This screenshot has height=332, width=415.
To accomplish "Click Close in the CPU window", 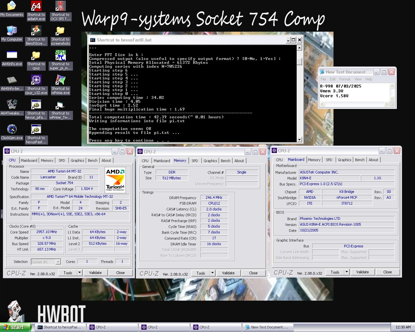I will (x=120, y=273).
